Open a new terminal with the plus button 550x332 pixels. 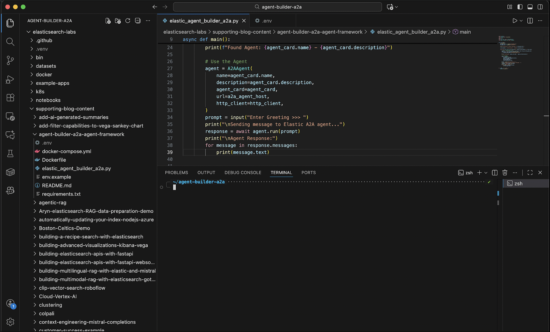[479, 172]
